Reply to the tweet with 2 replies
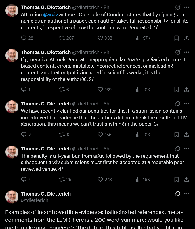This screenshot has width=195, height=229. click(x=26, y=134)
